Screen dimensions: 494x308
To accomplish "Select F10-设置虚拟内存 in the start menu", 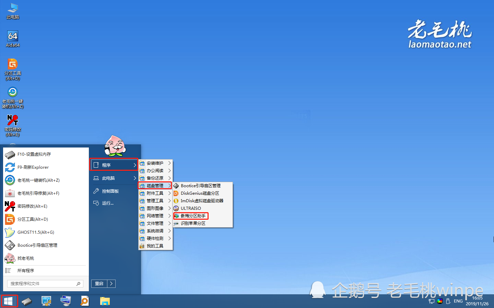I will point(46,154).
